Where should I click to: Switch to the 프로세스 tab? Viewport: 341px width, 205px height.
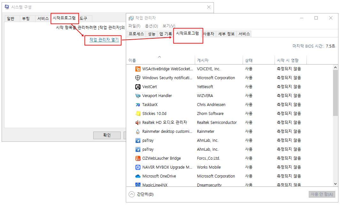[136, 34]
